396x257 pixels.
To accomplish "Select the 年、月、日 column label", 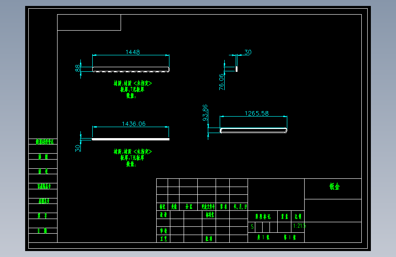I will (x=240, y=207).
